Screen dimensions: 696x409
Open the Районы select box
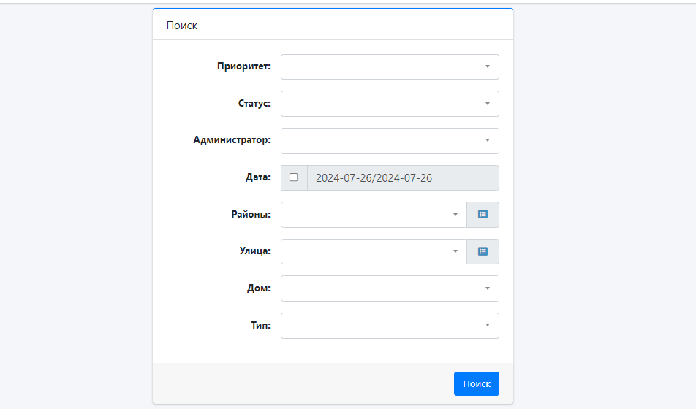click(374, 215)
